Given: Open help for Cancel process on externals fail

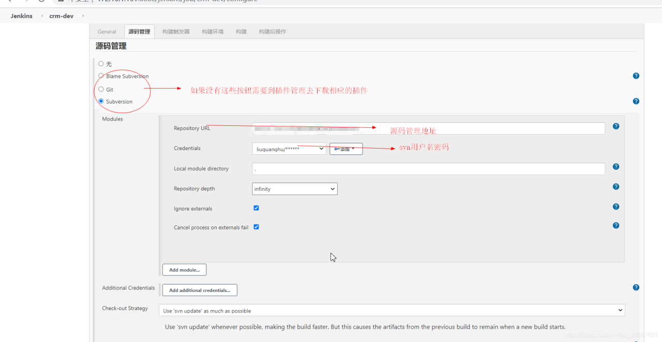Looking at the screenshot, I should [x=615, y=225].
